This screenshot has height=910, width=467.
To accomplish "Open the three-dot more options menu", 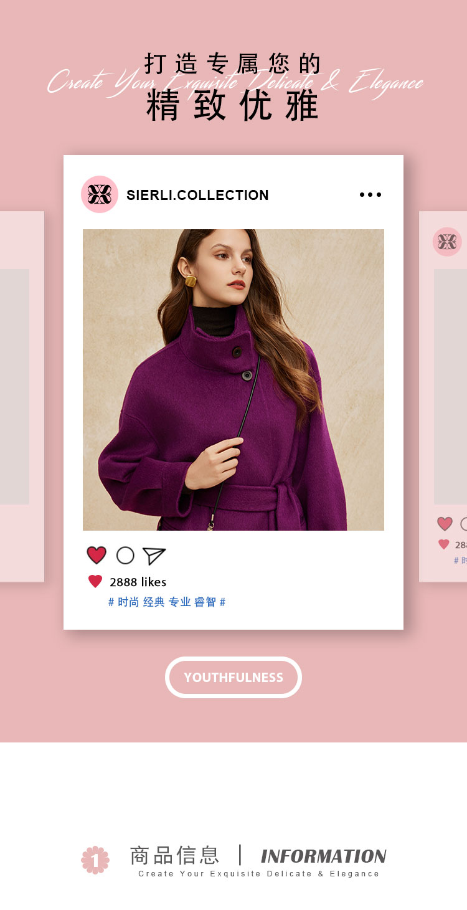I will (x=370, y=195).
